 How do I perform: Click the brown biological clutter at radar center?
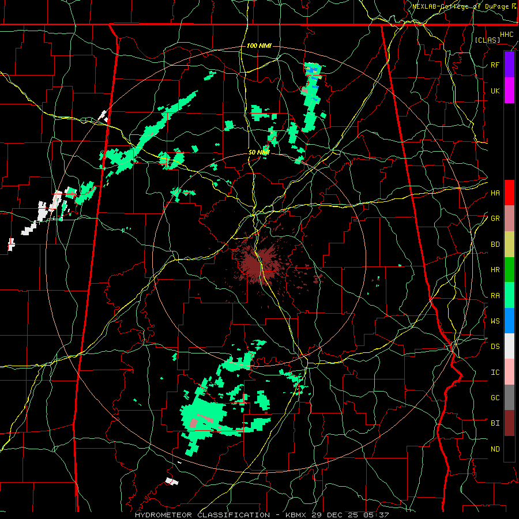(x=260, y=264)
